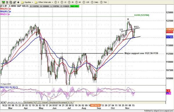Click the orange 119824 last price marker
174x112 pixels.
(170, 29)
